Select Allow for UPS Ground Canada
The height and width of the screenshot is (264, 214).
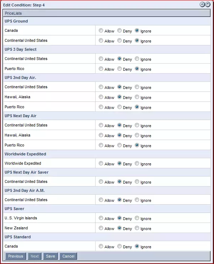click(x=101, y=30)
